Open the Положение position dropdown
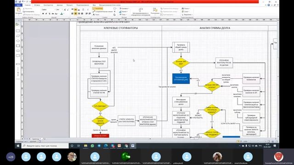The width and height of the screenshot is (294, 165). pyautogui.click(x=155, y=11)
